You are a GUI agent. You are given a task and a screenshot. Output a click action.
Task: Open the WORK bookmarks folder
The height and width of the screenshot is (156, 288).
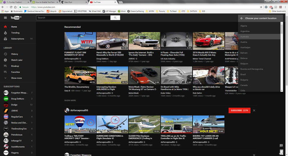coord(150,11)
